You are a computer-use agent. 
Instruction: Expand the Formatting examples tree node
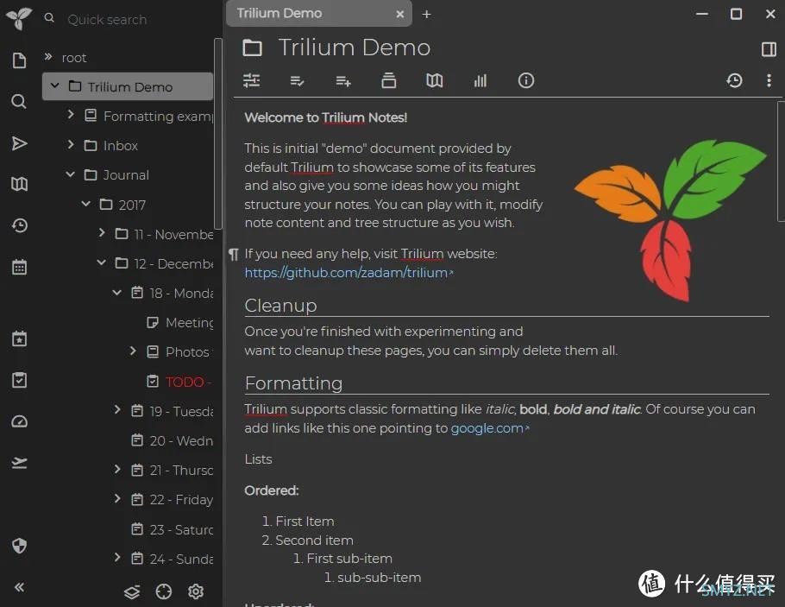coord(71,115)
